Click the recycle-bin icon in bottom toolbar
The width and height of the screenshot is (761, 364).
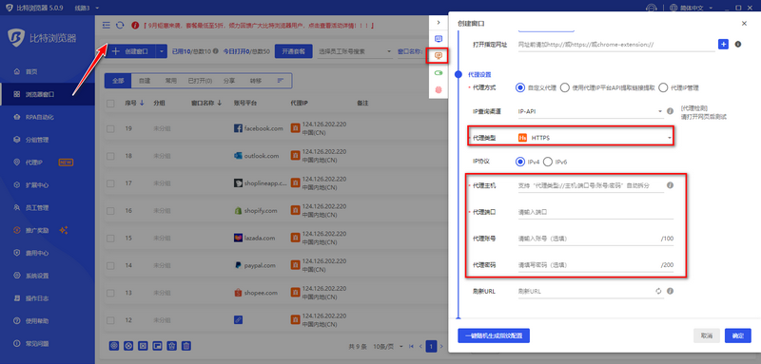[x=172, y=346]
